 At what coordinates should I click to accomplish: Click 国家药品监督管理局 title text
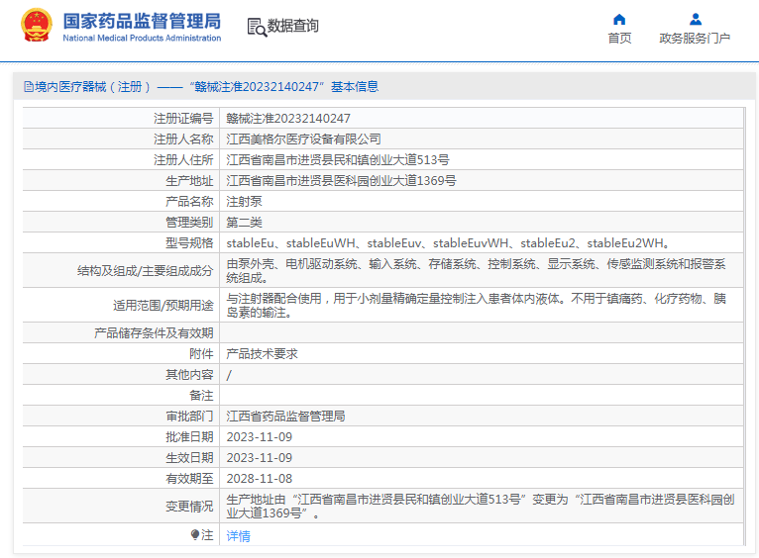(142, 21)
